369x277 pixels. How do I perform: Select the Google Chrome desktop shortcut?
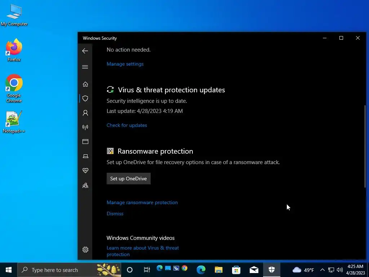14,88
